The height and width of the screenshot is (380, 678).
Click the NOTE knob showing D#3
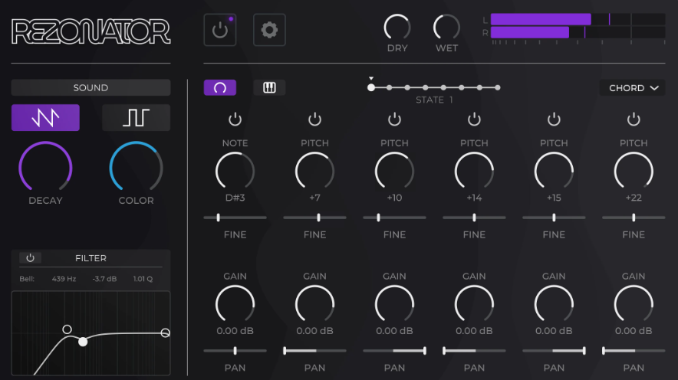[235, 171]
